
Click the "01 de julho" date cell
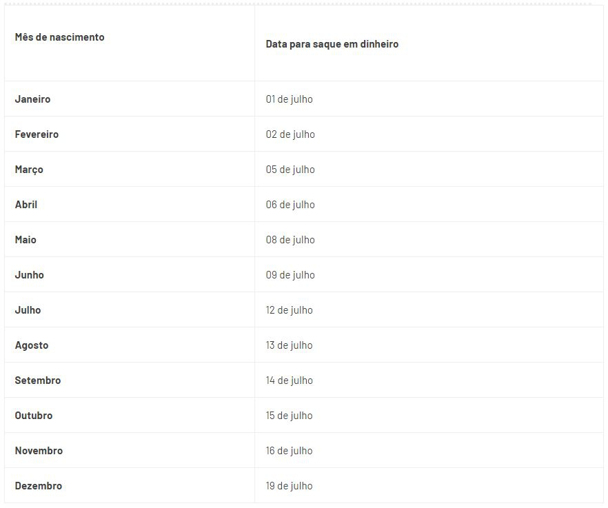pyautogui.click(x=290, y=99)
